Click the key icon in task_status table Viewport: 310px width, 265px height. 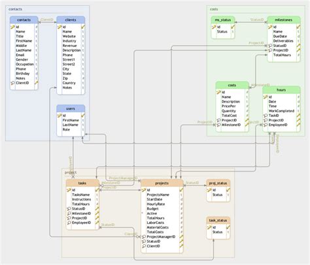point(209,227)
